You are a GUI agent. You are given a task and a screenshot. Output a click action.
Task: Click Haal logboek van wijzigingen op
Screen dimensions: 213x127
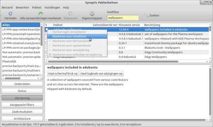coord(102,73)
